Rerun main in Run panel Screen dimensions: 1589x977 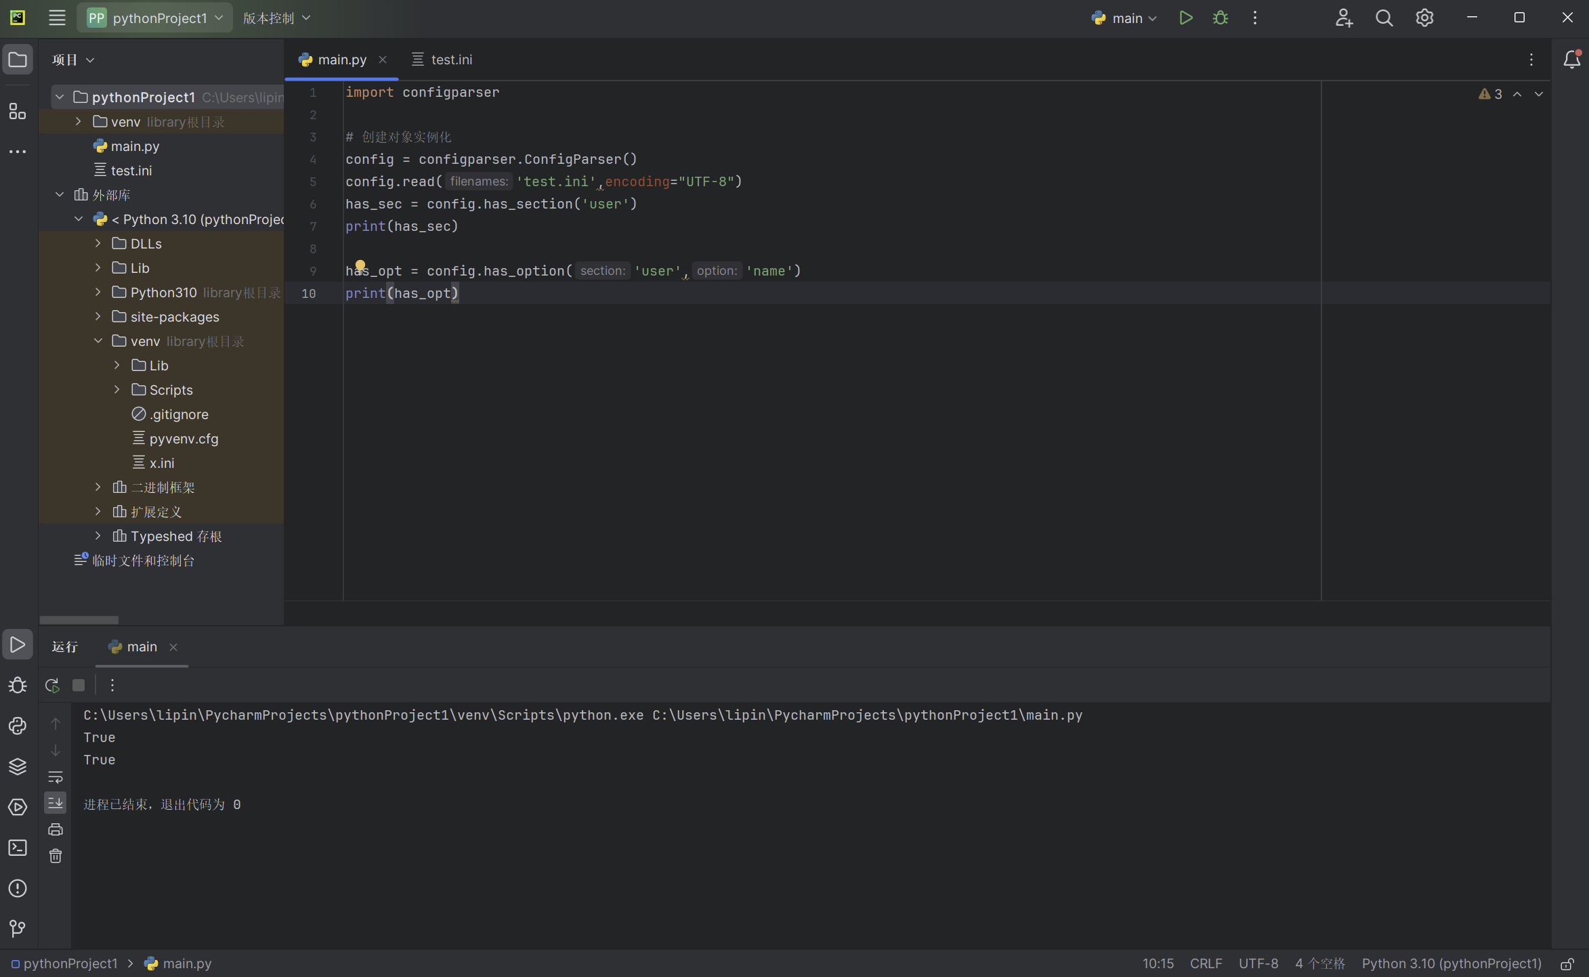tap(52, 685)
